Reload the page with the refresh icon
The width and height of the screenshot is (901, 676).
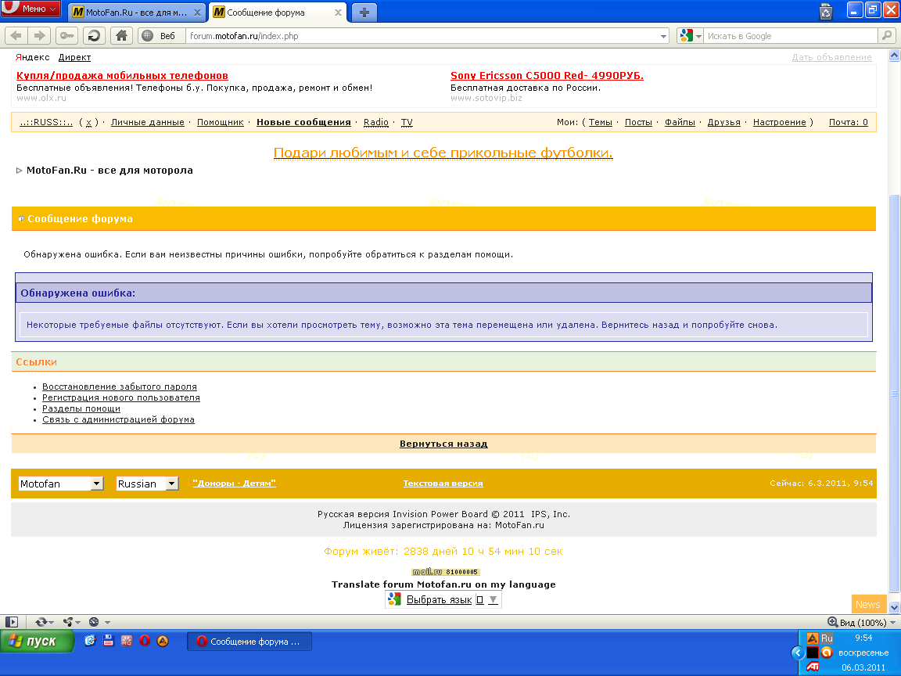point(94,36)
